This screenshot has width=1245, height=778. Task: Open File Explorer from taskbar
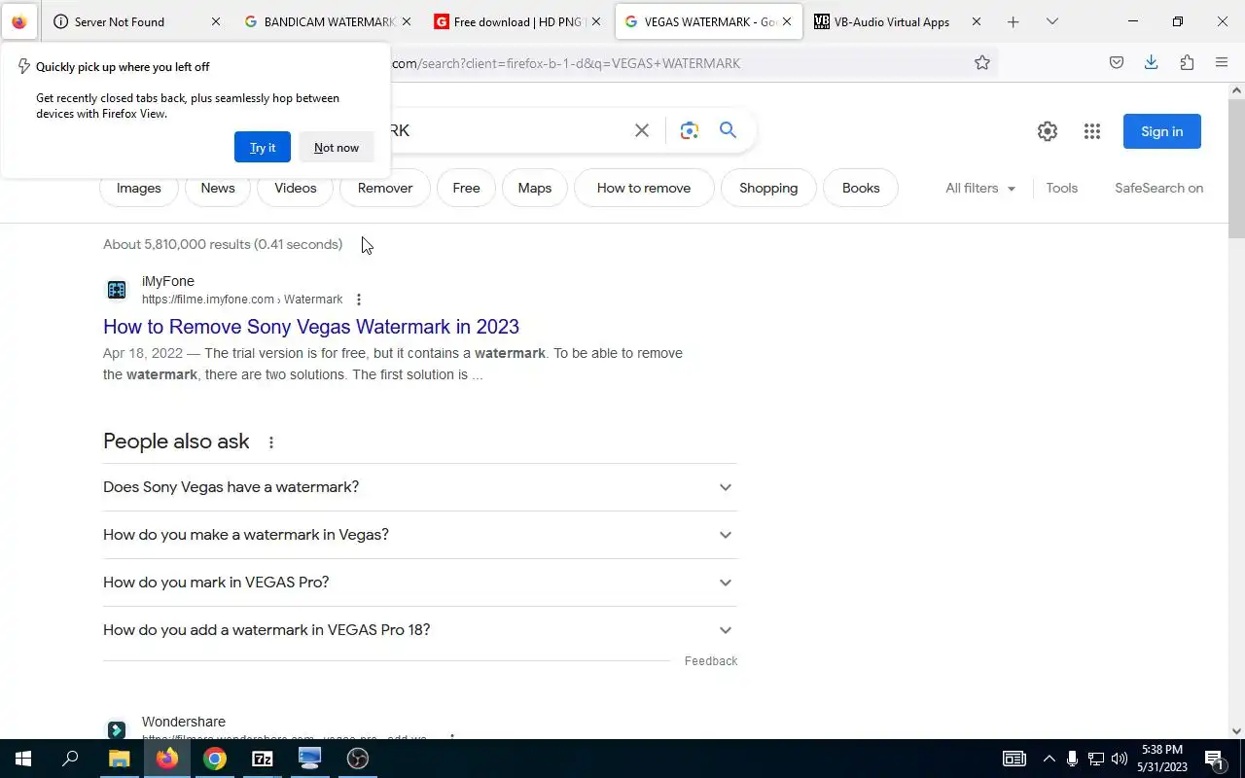pyautogui.click(x=119, y=759)
